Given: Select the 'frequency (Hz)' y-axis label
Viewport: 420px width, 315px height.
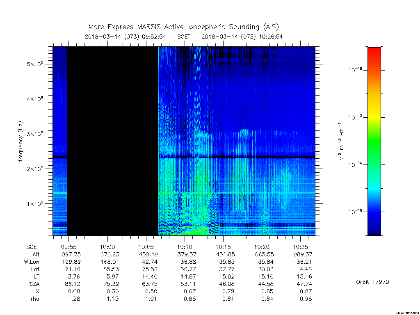Looking at the screenshot, I should [21, 141].
